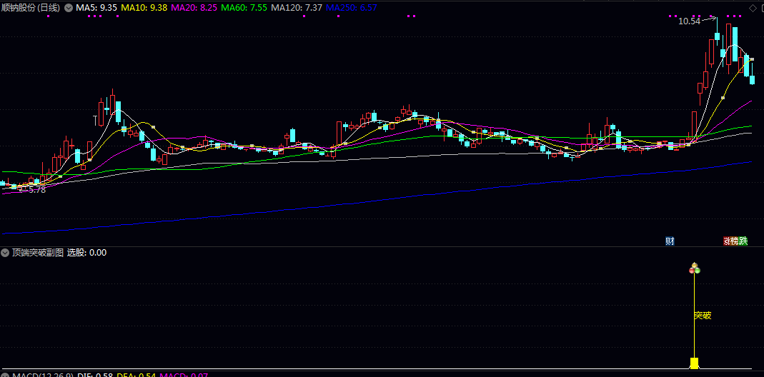764x377 pixels.
Task: Collapse the 顶端突破副图 indicator panel arrow
Action: [x=5, y=253]
